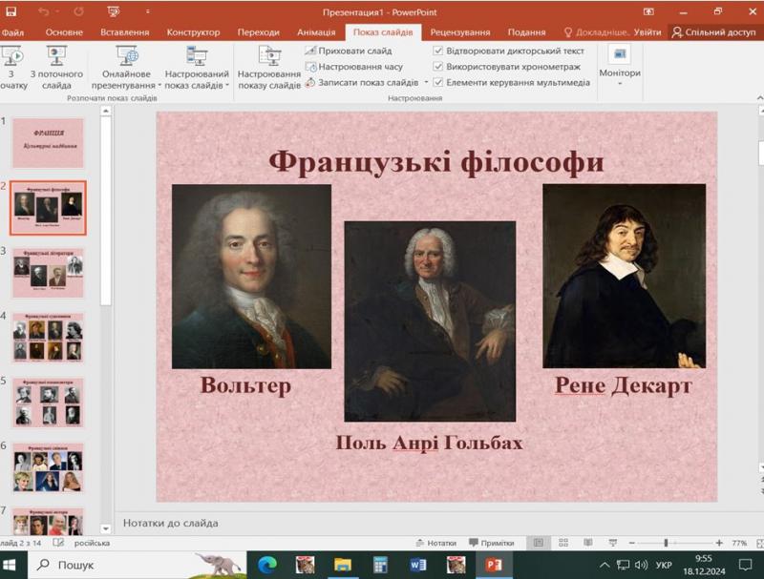Switch to the Анімація tab

[x=316, y=32]
